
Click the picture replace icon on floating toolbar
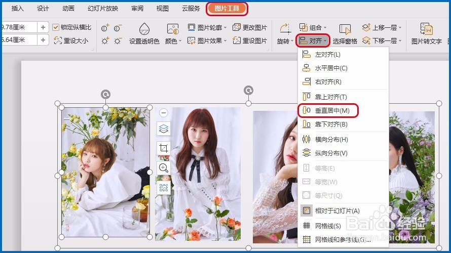(164, 188)
